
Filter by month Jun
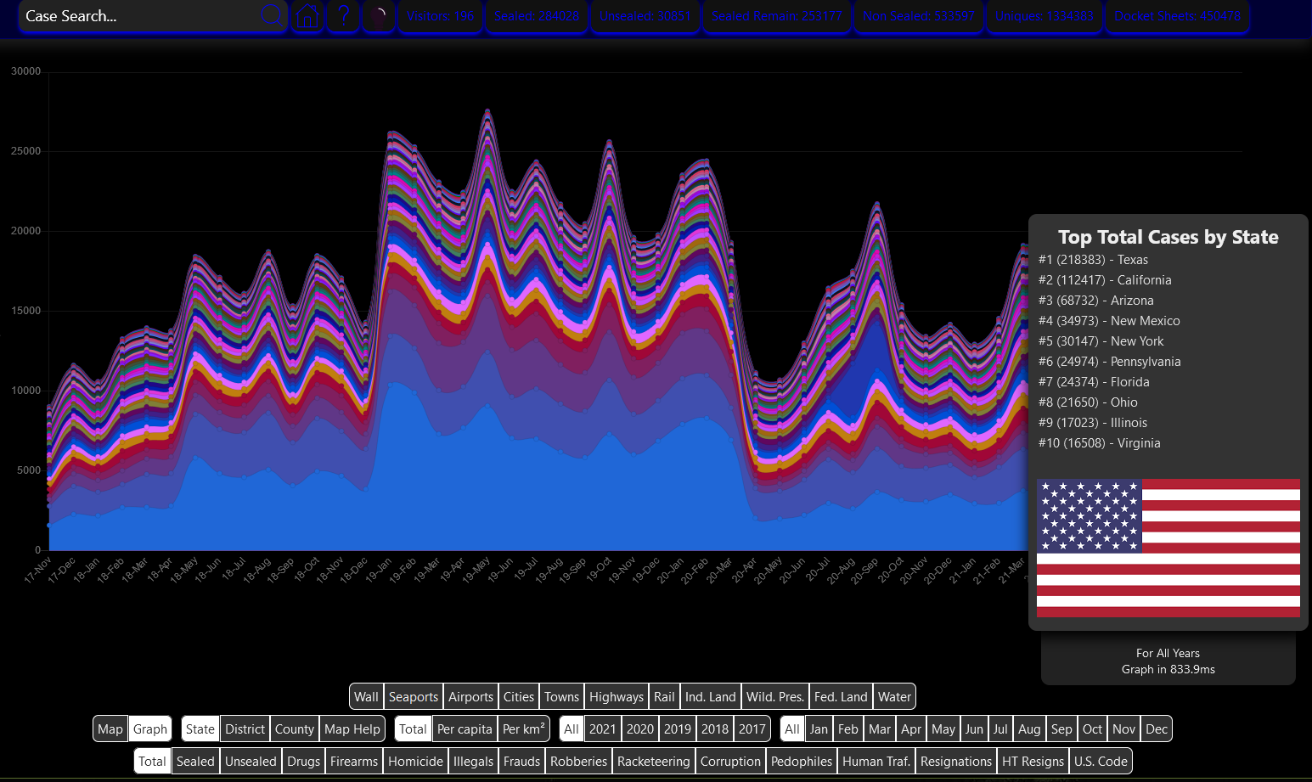pyautogui.click(x=975, y=729)
